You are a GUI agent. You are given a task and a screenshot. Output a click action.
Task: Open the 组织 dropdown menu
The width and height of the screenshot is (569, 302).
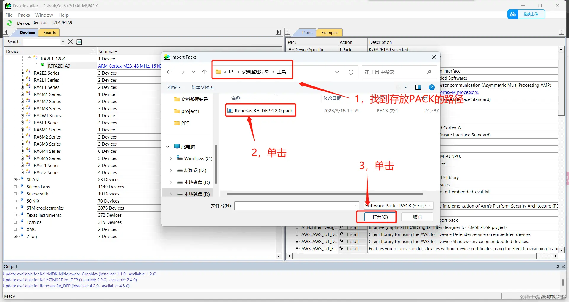[174, 87]
